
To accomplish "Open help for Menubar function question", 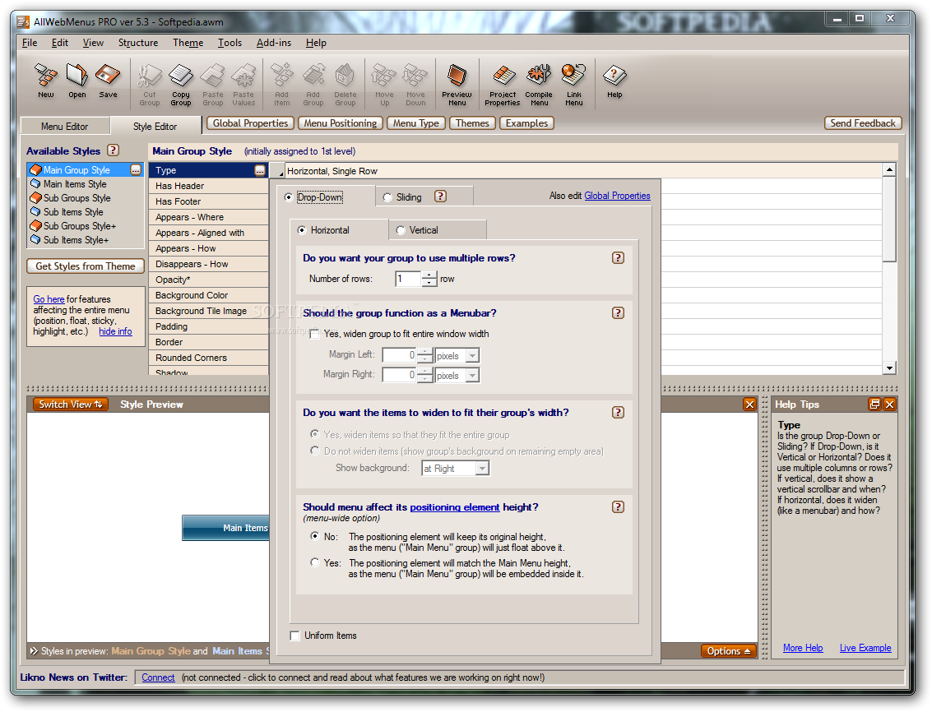I will pyautogui.click(x=618, y=312).
